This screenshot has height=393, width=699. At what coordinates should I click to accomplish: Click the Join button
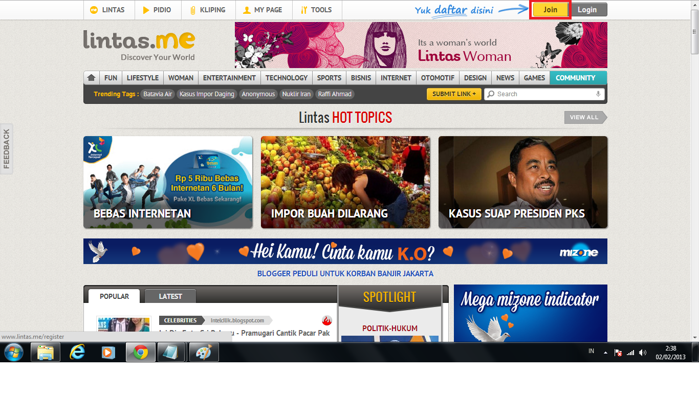click(550, 10)
